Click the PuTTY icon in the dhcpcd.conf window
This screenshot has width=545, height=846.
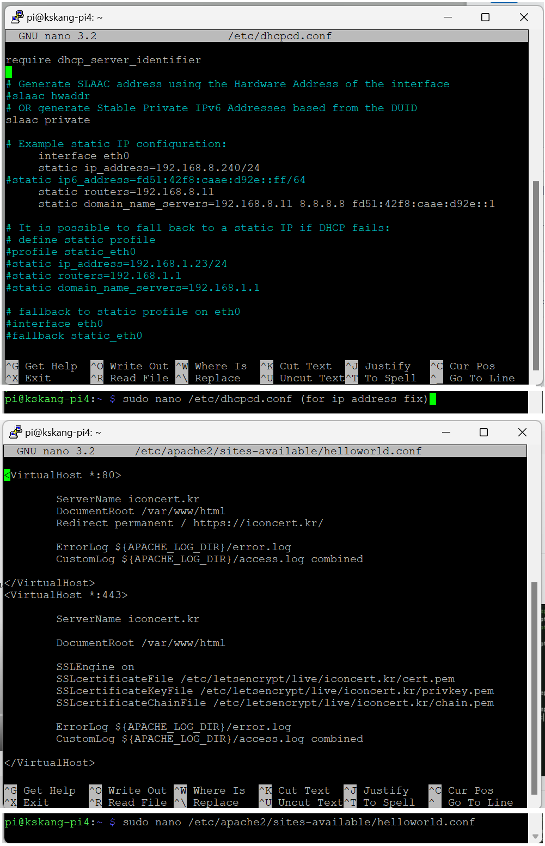tap(17, 17)
